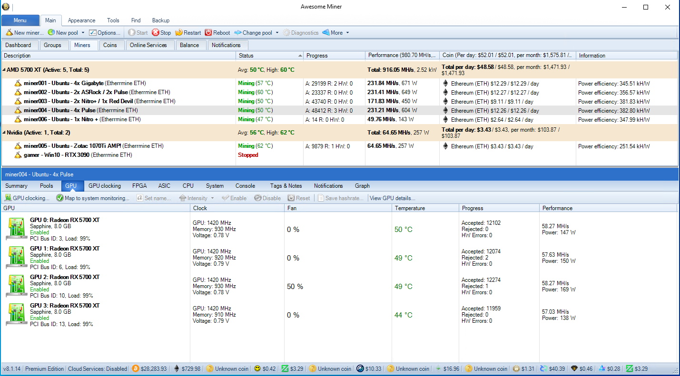Reboot the selected miner
Viewport: 680px width, 376px height.
tap(217, 33)
